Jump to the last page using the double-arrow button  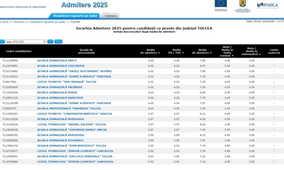click(58, 42)
